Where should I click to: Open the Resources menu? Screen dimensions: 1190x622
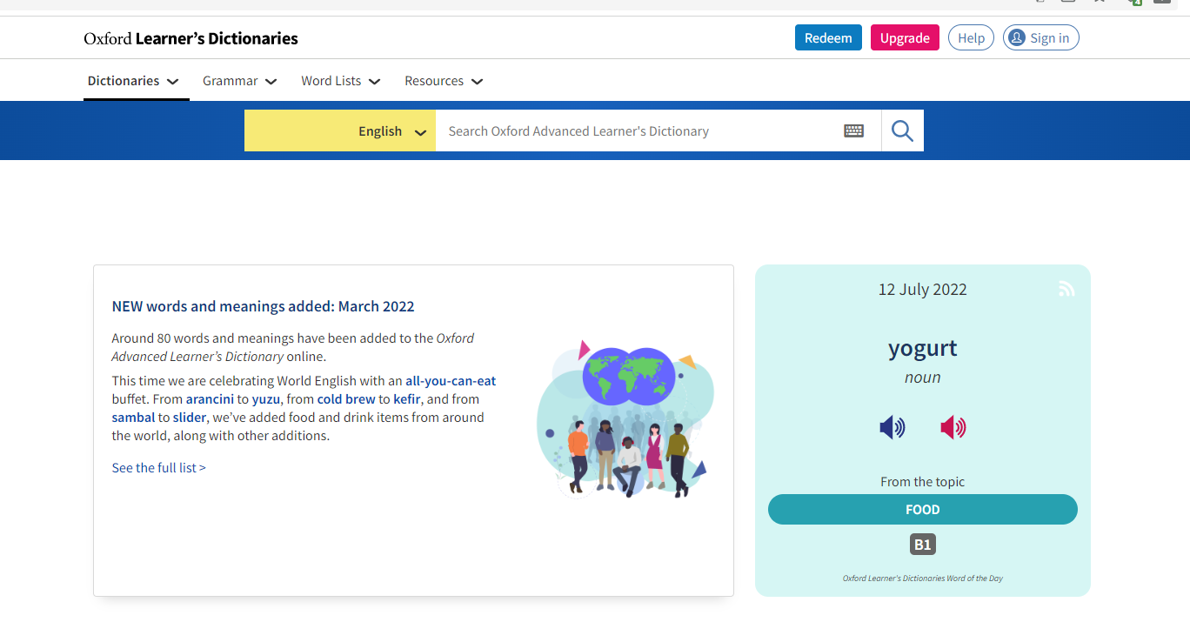(444, 81)
